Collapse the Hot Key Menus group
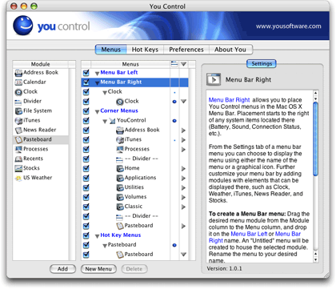 (98, 236)
